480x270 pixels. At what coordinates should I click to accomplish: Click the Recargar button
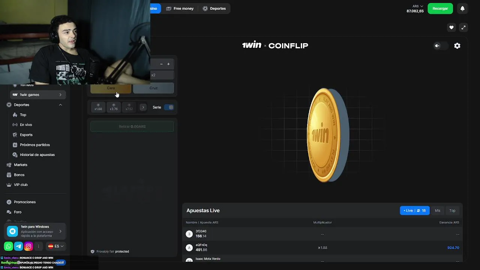pyautogui.click(x=440, y=9)
